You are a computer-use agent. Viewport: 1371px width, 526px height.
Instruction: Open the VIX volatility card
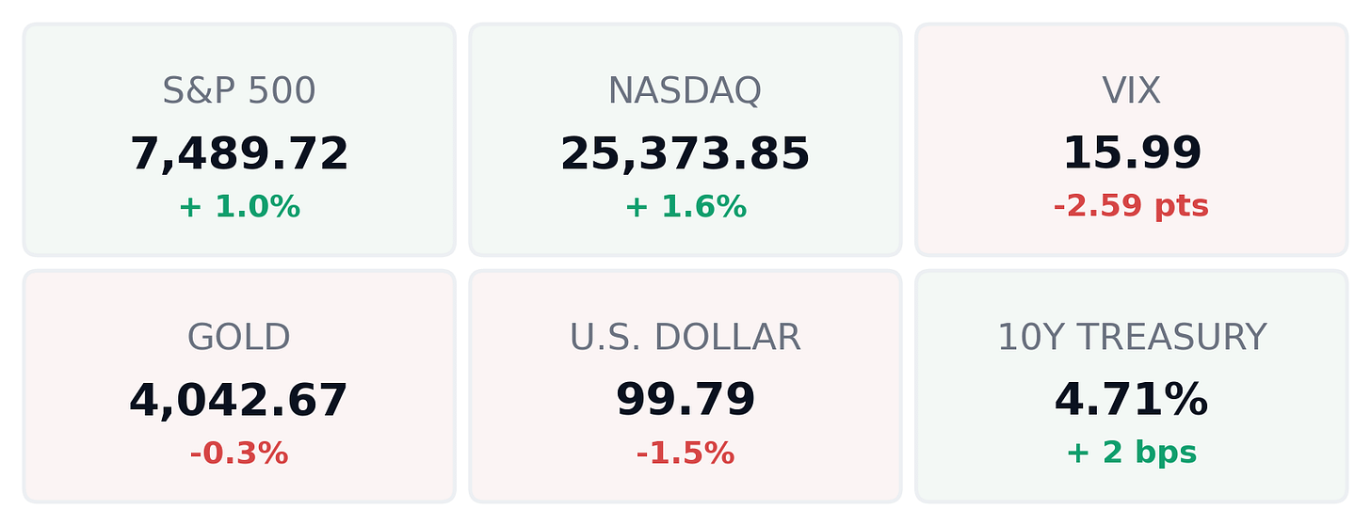coord(1132,139)
